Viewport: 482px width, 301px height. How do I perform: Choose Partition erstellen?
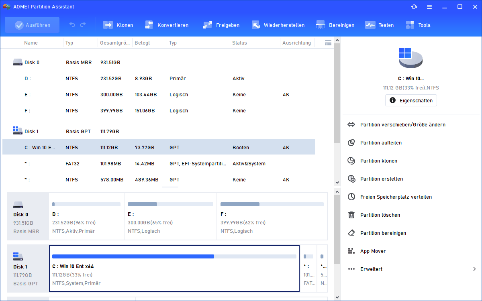pos(382,179)
